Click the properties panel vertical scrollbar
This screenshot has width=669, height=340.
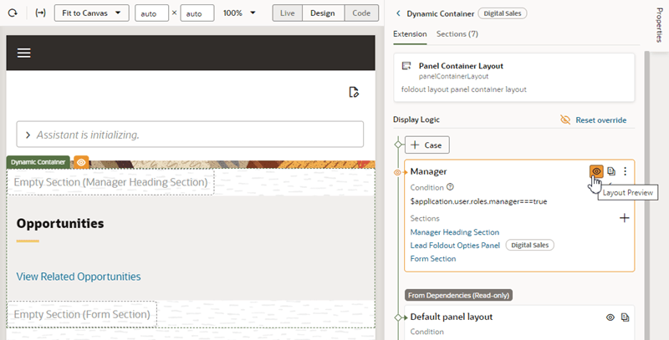pyautogui.click(x=646, y=195)
